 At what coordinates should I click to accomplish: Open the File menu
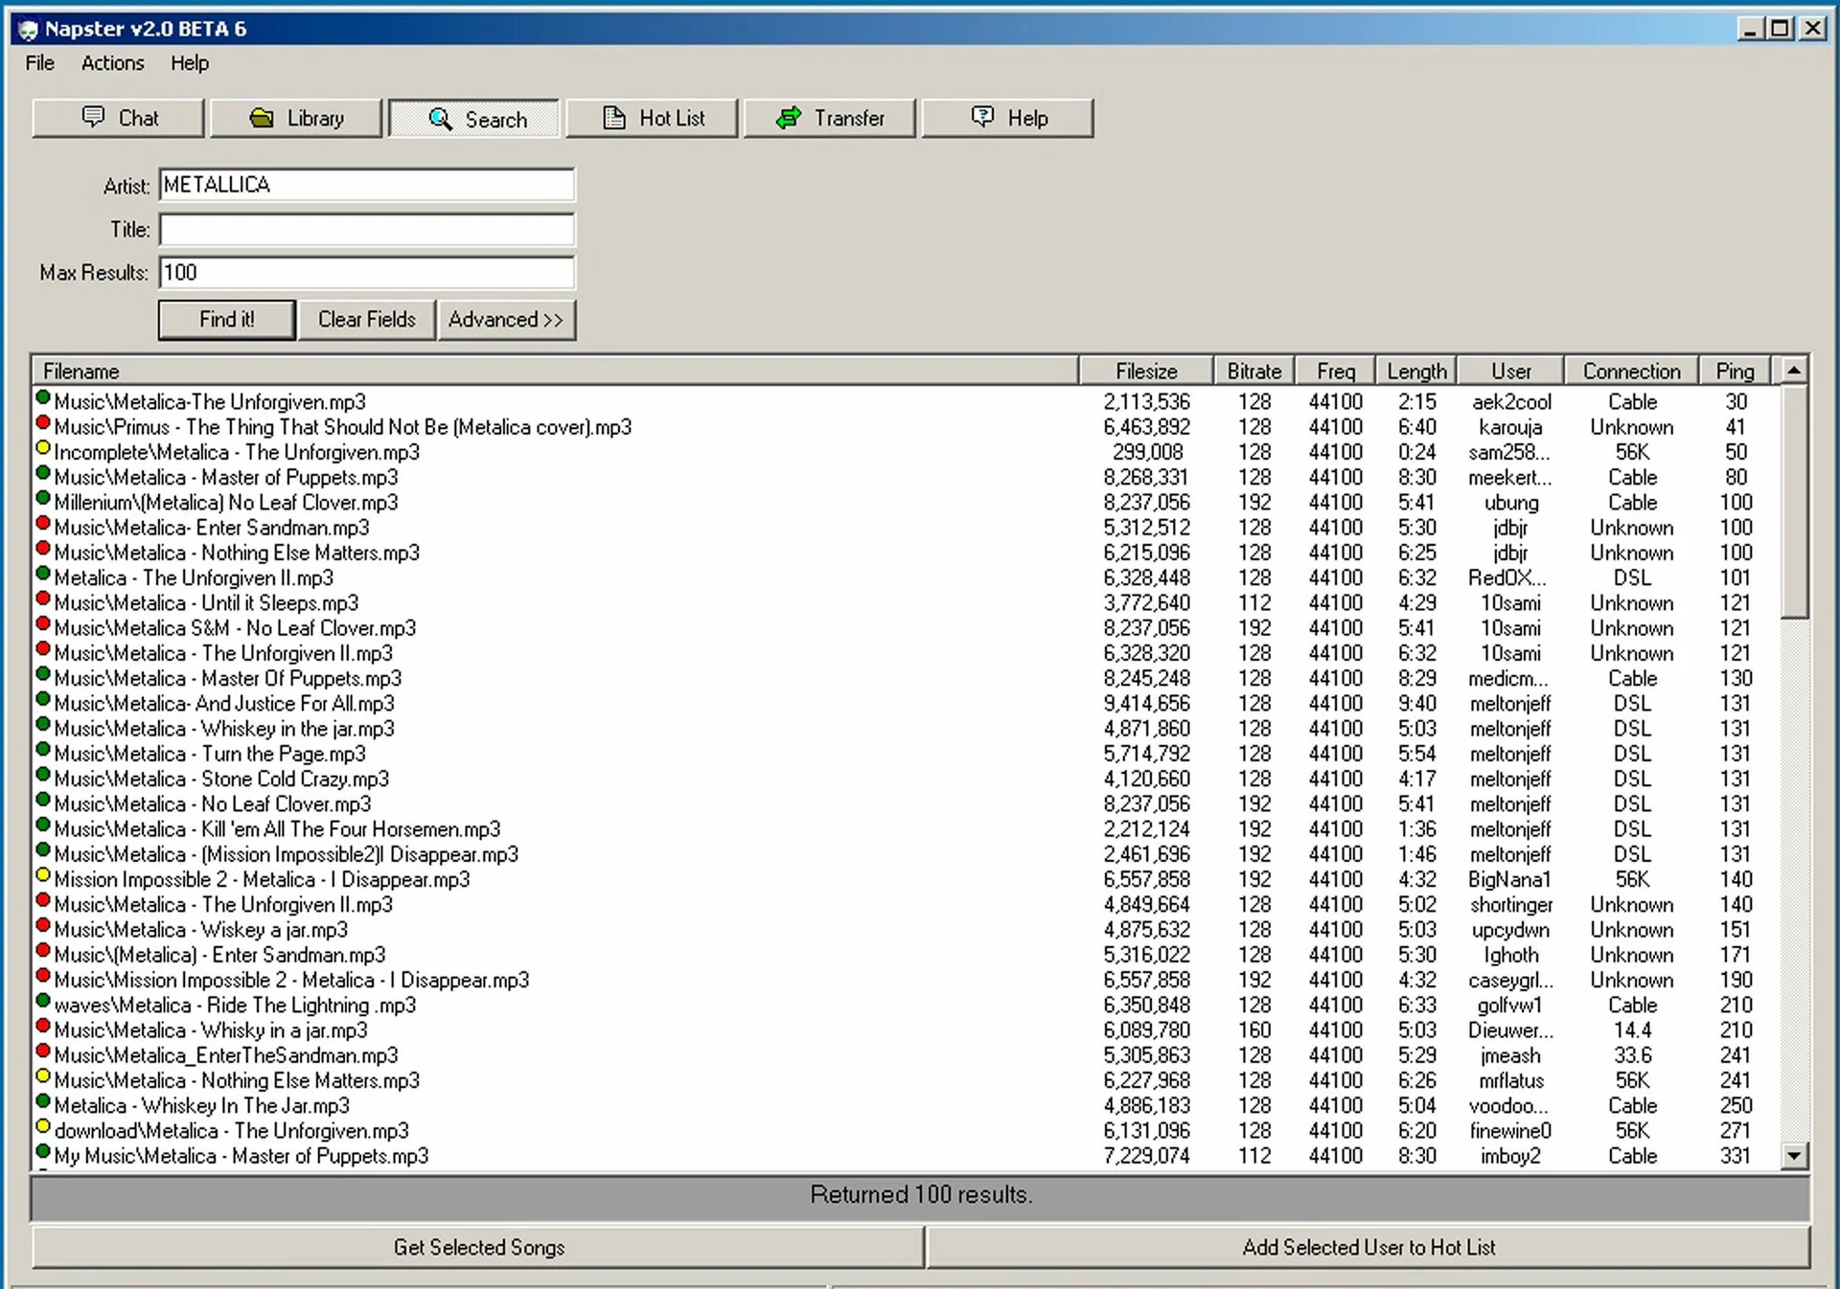tap(38, 63)
